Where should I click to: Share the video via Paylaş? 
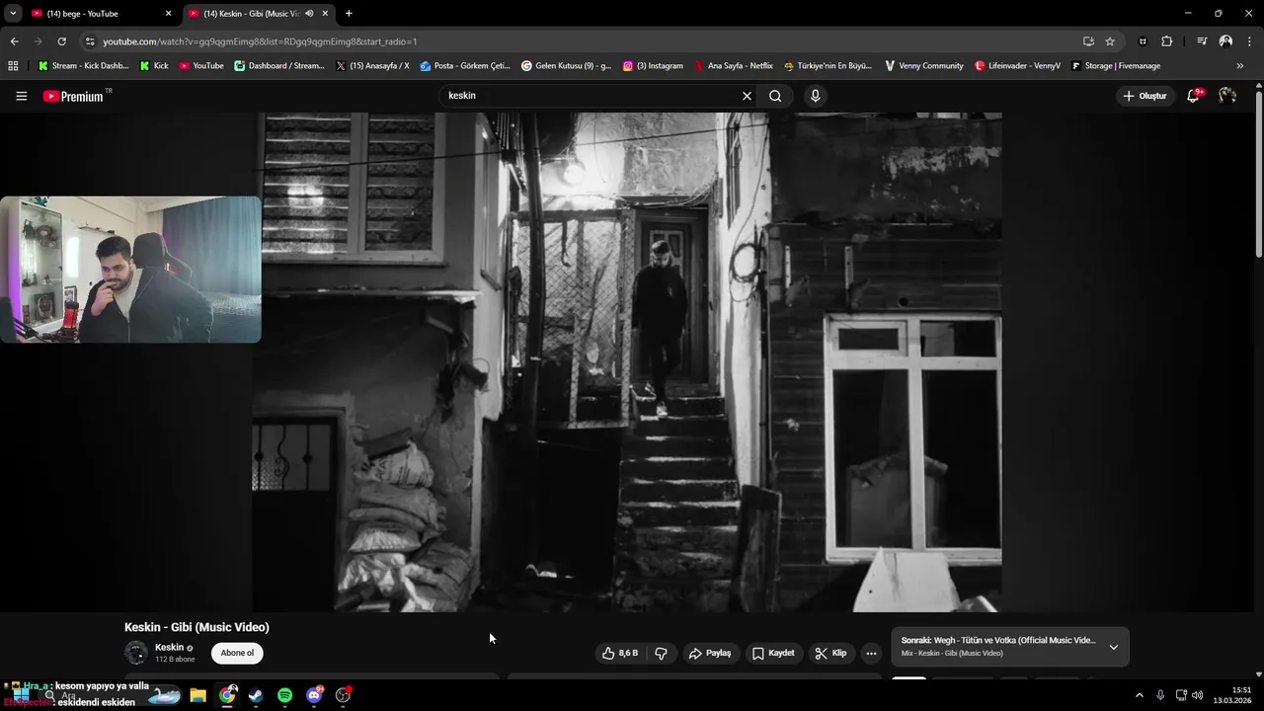tap(710, 653)
